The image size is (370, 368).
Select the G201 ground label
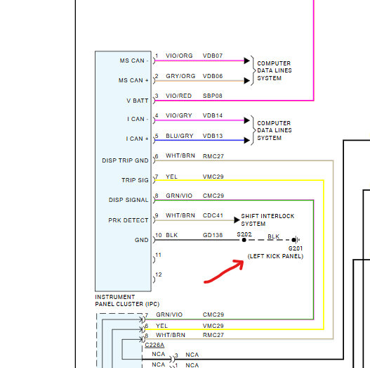tap(296, 248)
